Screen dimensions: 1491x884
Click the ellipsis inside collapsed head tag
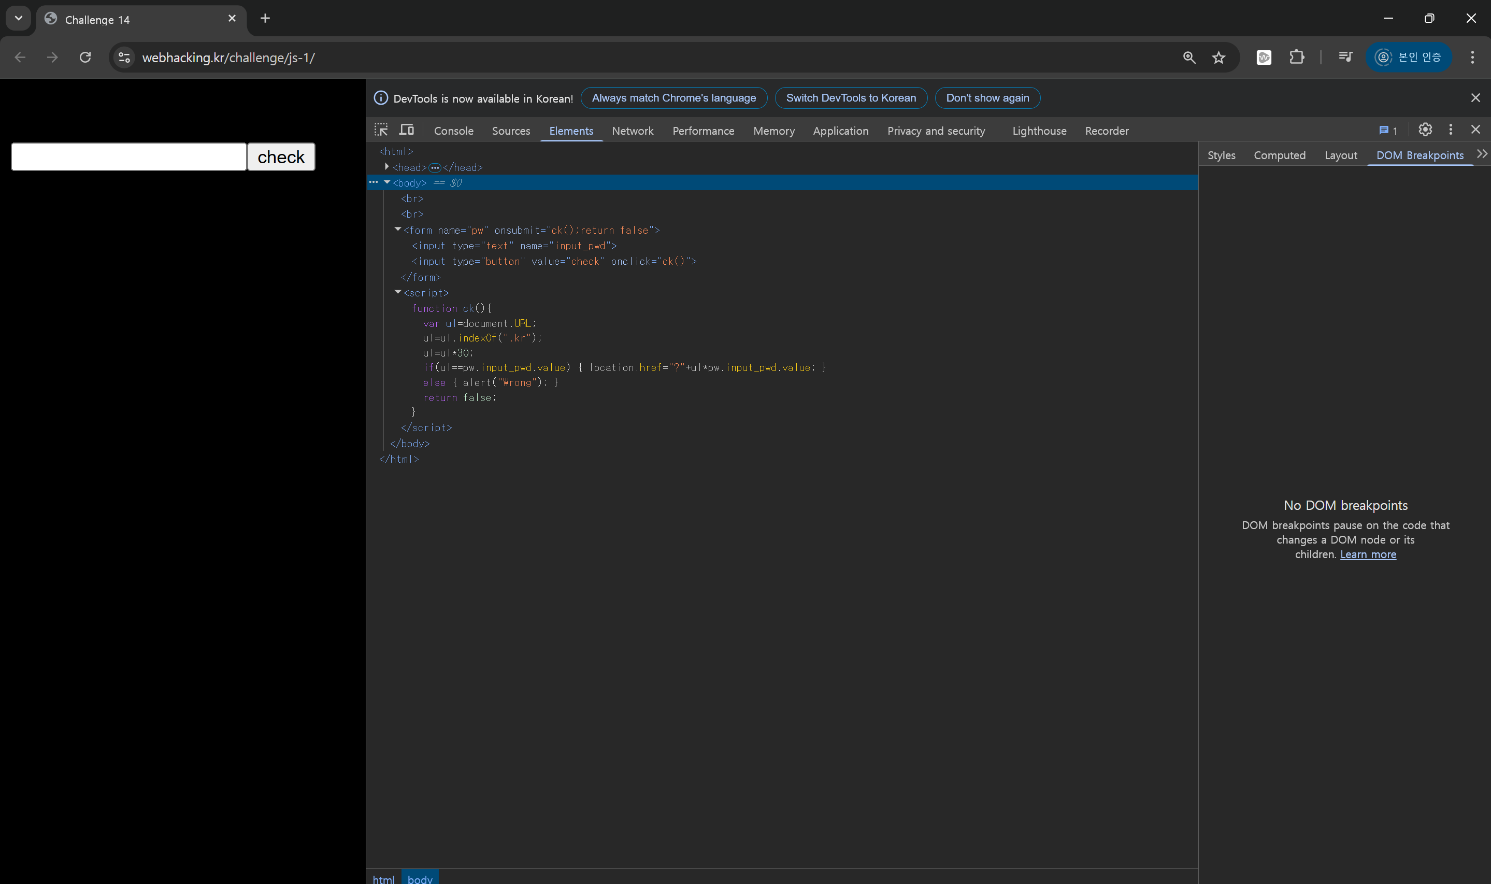(435, 167)
